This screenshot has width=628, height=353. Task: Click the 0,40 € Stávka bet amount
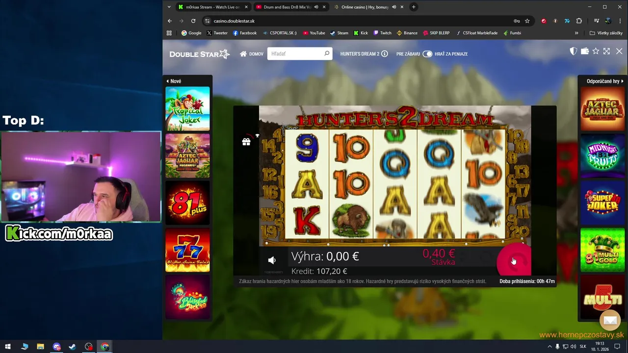click(x=439, y=257)
